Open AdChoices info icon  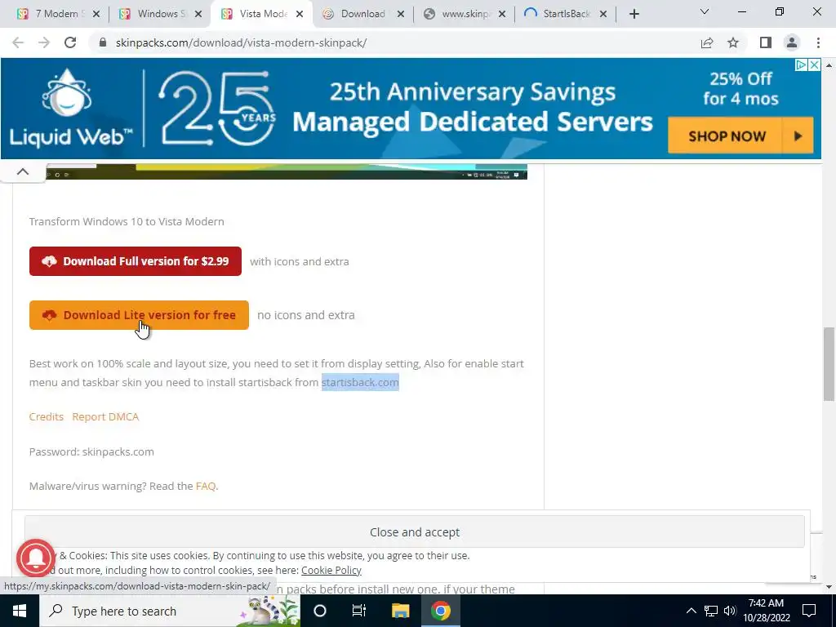(x=801, y=65)
